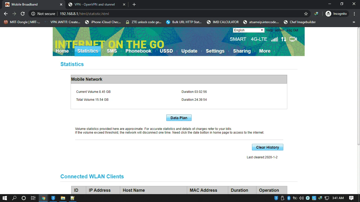Viewport: 360px width, 202px height.
Task: Click the Clear History button
Action: coord(267,147)
